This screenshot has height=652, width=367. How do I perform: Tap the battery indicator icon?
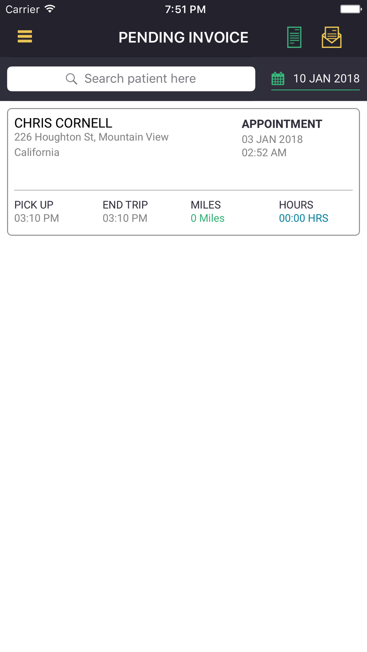(x=350, y=9)
